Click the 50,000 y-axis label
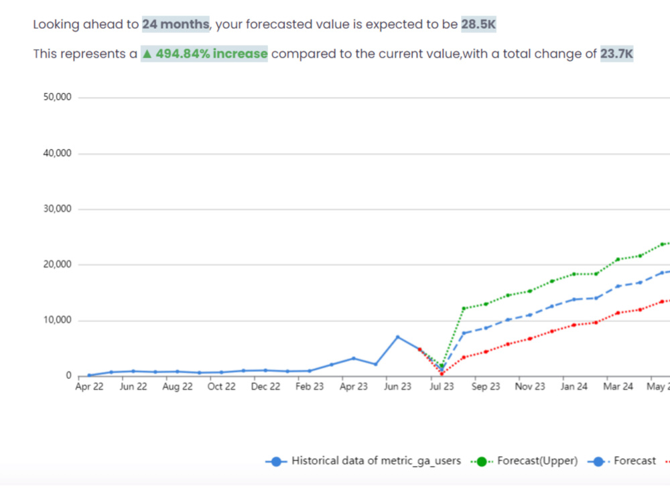 point(57,97)
